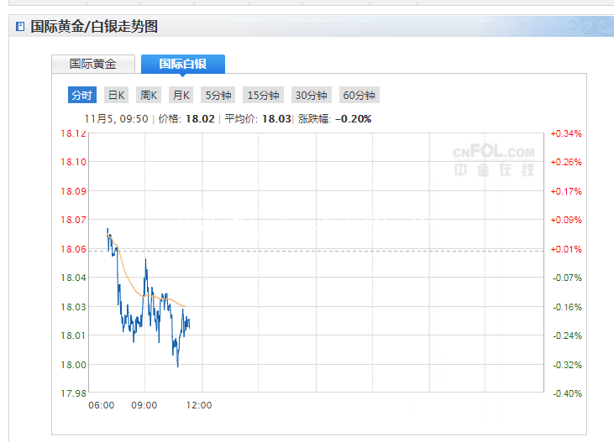The height and width of the screenshot is (442, 614).
Task: Click the 18.03 price axis label
Action: click(x=73, y=307)
